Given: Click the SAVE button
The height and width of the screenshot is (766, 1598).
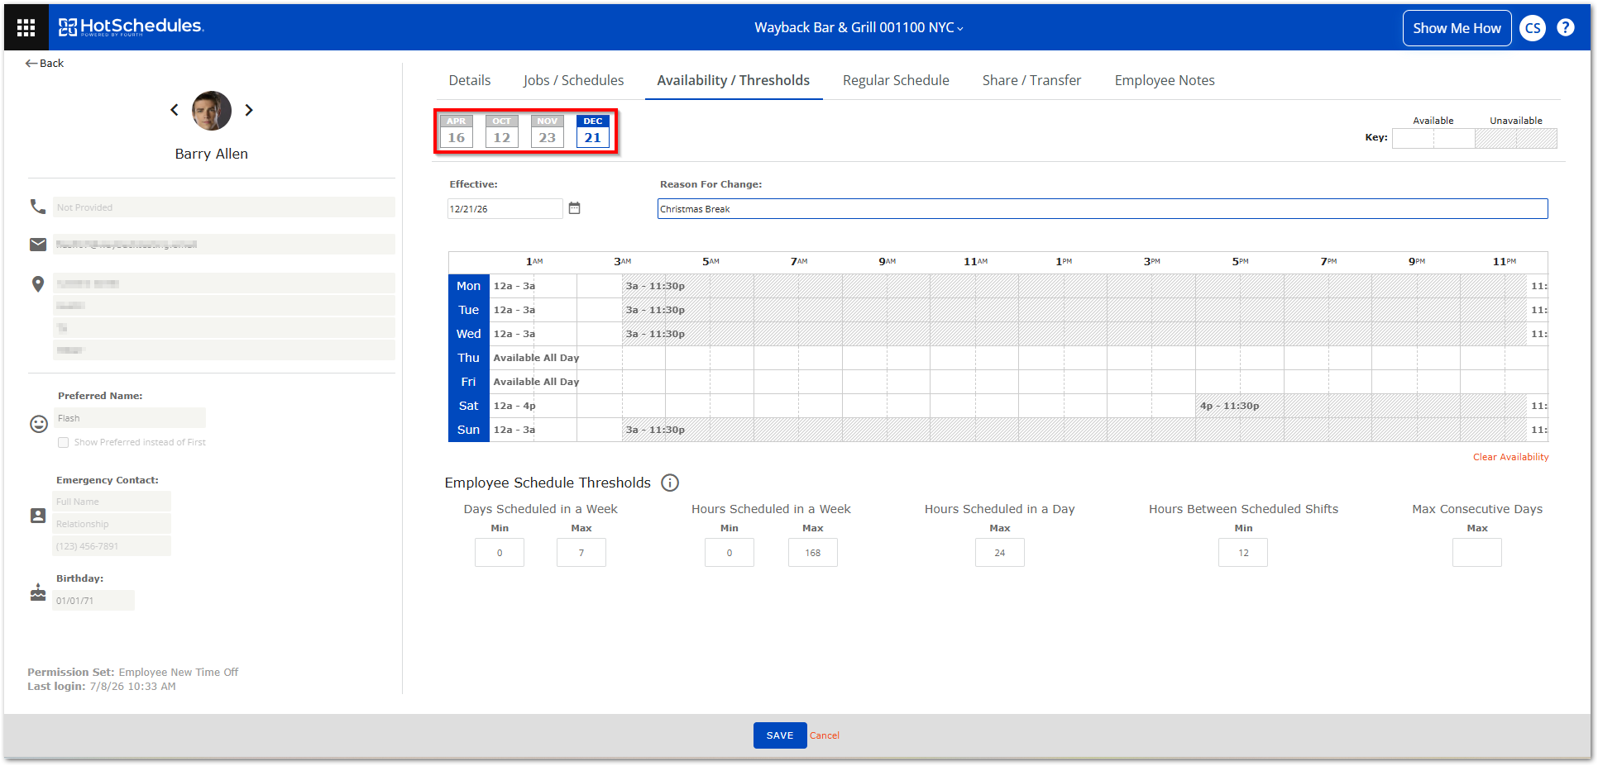Looking at the screenshot, I should click(779, 735).
